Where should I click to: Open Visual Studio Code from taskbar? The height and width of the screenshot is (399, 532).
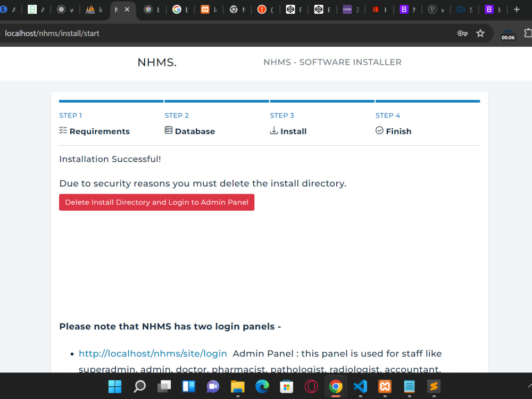(x=360, y=386)
